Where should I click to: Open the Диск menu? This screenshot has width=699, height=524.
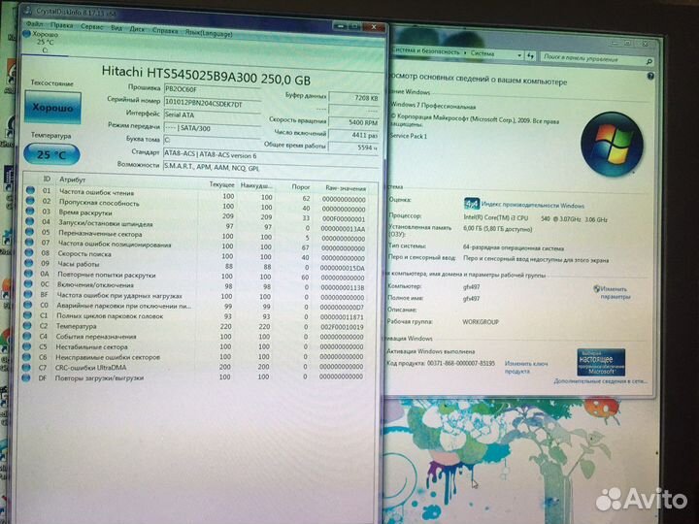[x=137, y=29]
